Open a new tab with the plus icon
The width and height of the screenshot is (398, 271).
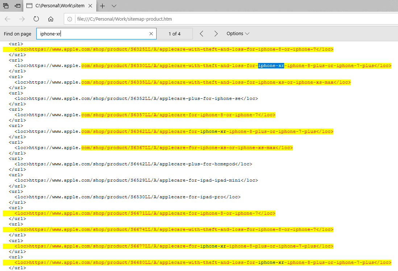pos(102,6)
